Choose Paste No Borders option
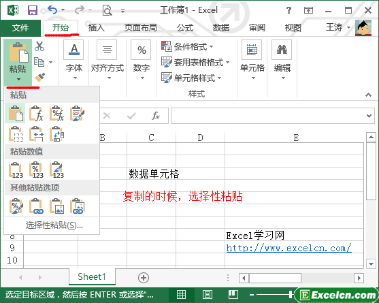 pyautogui.click(x=16, y=133)
